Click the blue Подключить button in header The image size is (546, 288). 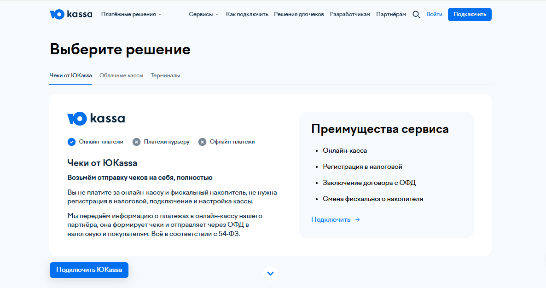point(470,15)
